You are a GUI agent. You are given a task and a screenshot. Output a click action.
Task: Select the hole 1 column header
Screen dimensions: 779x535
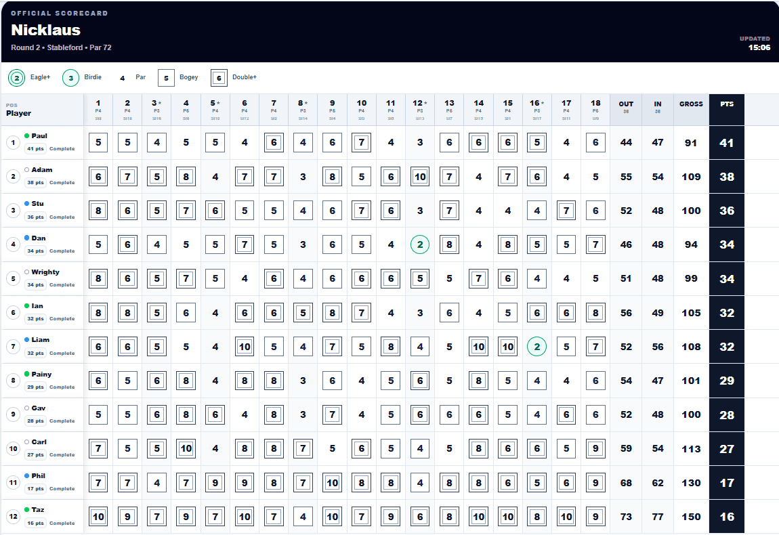click(x=98, y=109)
